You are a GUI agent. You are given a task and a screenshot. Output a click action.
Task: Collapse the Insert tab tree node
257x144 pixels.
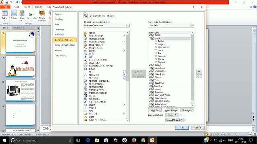(150, 38)
